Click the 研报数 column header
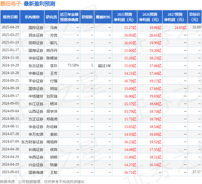Viewport: 202px width, 184px height. [87, 17]
